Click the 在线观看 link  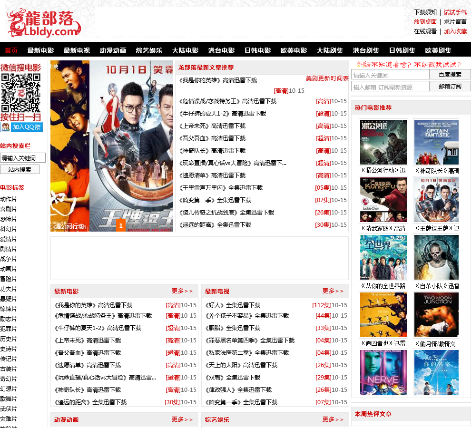425,31
